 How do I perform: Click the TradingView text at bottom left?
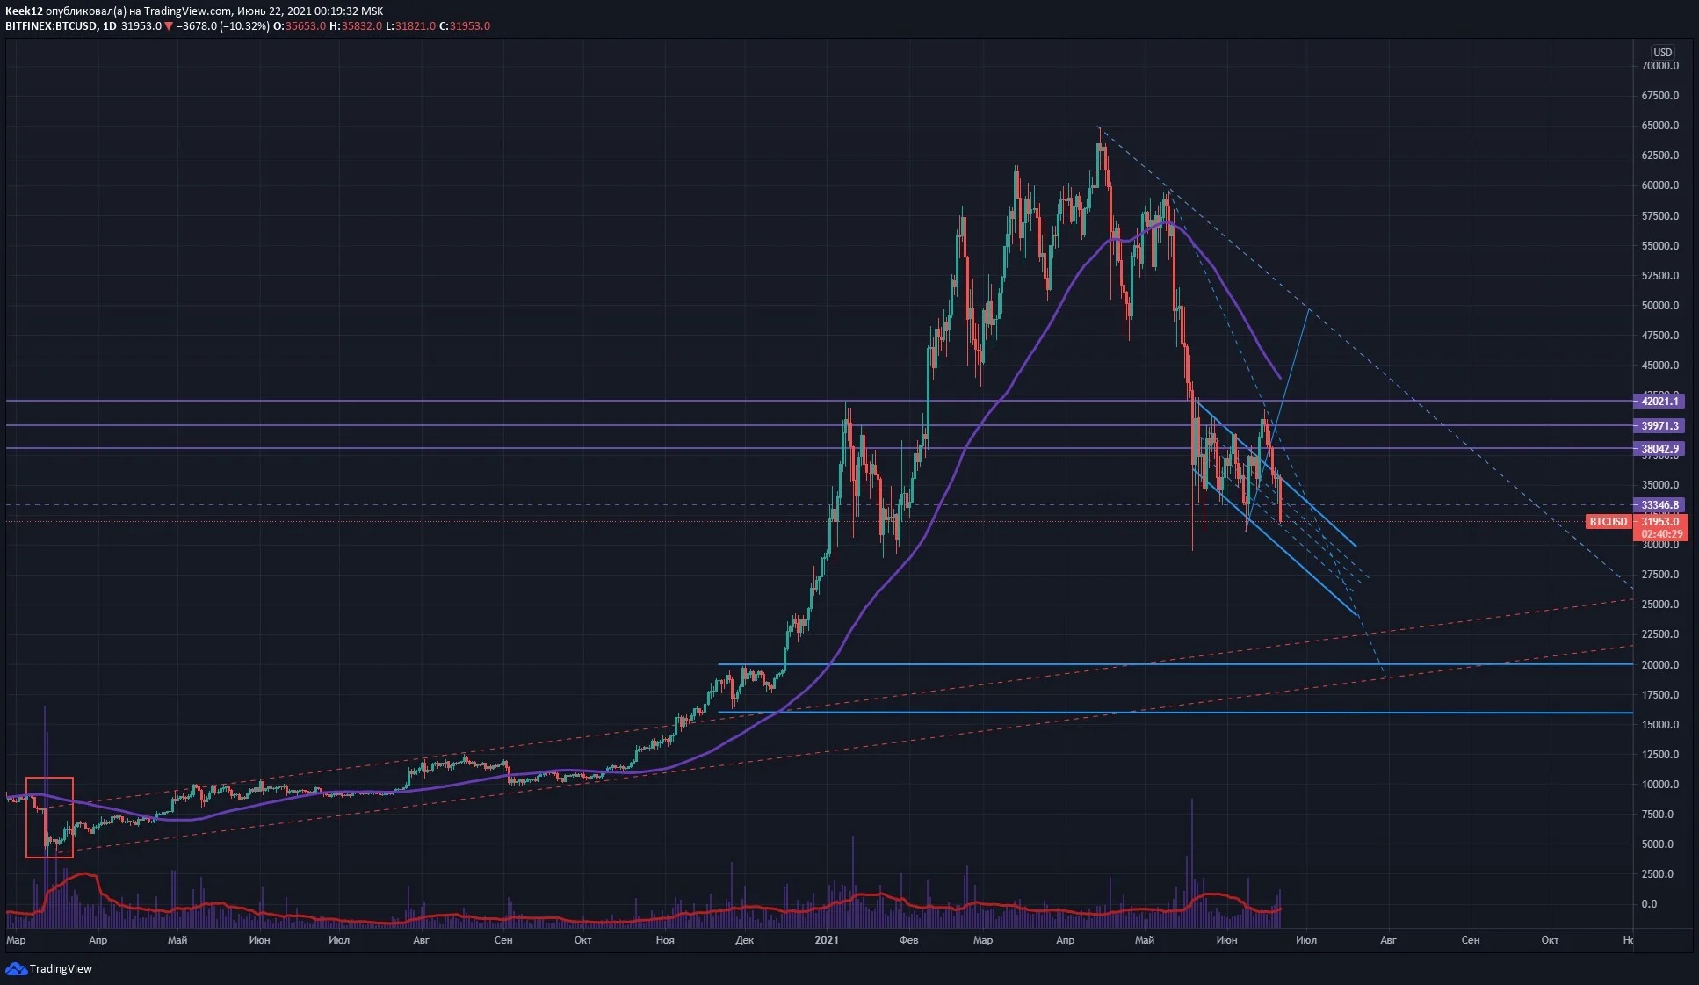(x=61, y=968)
